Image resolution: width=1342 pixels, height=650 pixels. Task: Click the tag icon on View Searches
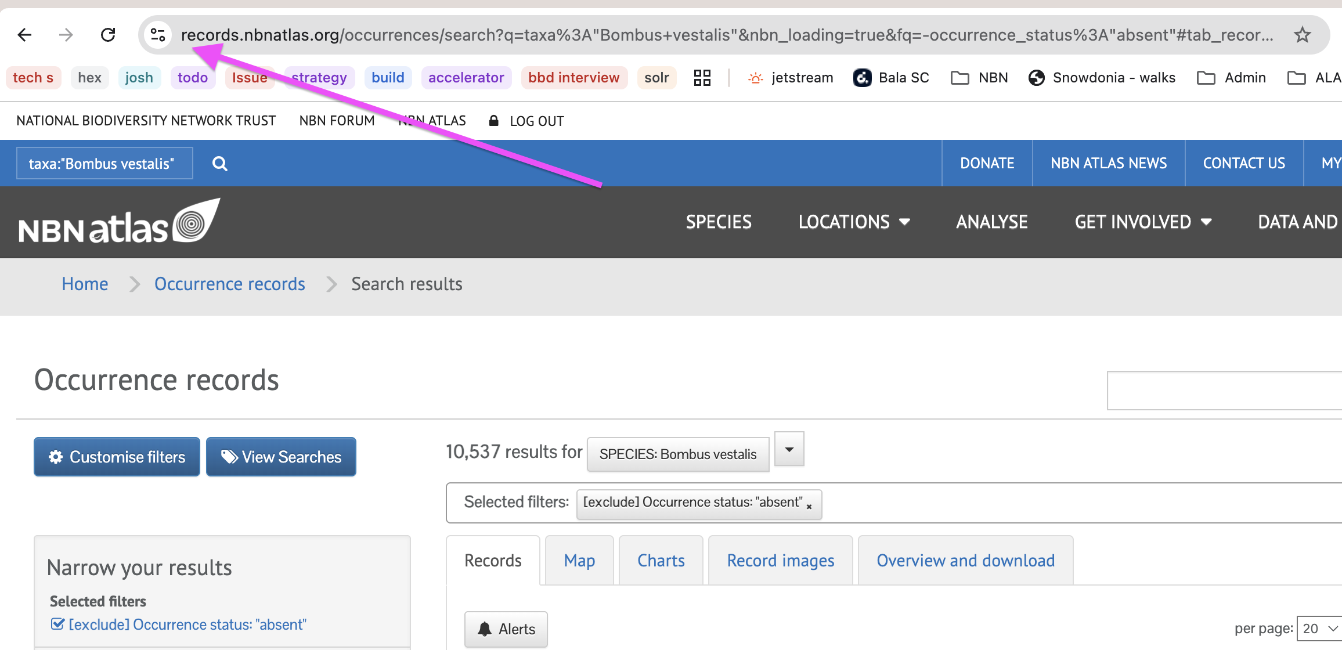229,457
